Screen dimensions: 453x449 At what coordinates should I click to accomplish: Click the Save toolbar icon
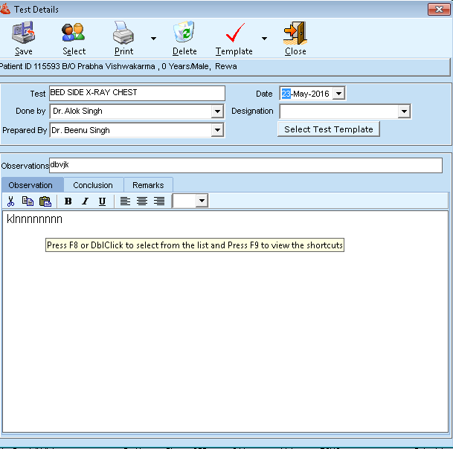pos(24,33)
